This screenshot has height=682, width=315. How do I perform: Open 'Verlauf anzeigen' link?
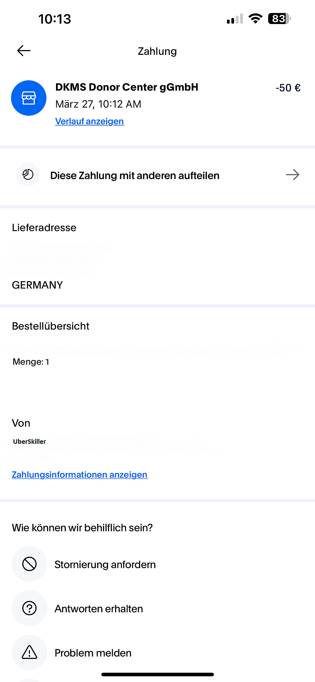point(90,121)
